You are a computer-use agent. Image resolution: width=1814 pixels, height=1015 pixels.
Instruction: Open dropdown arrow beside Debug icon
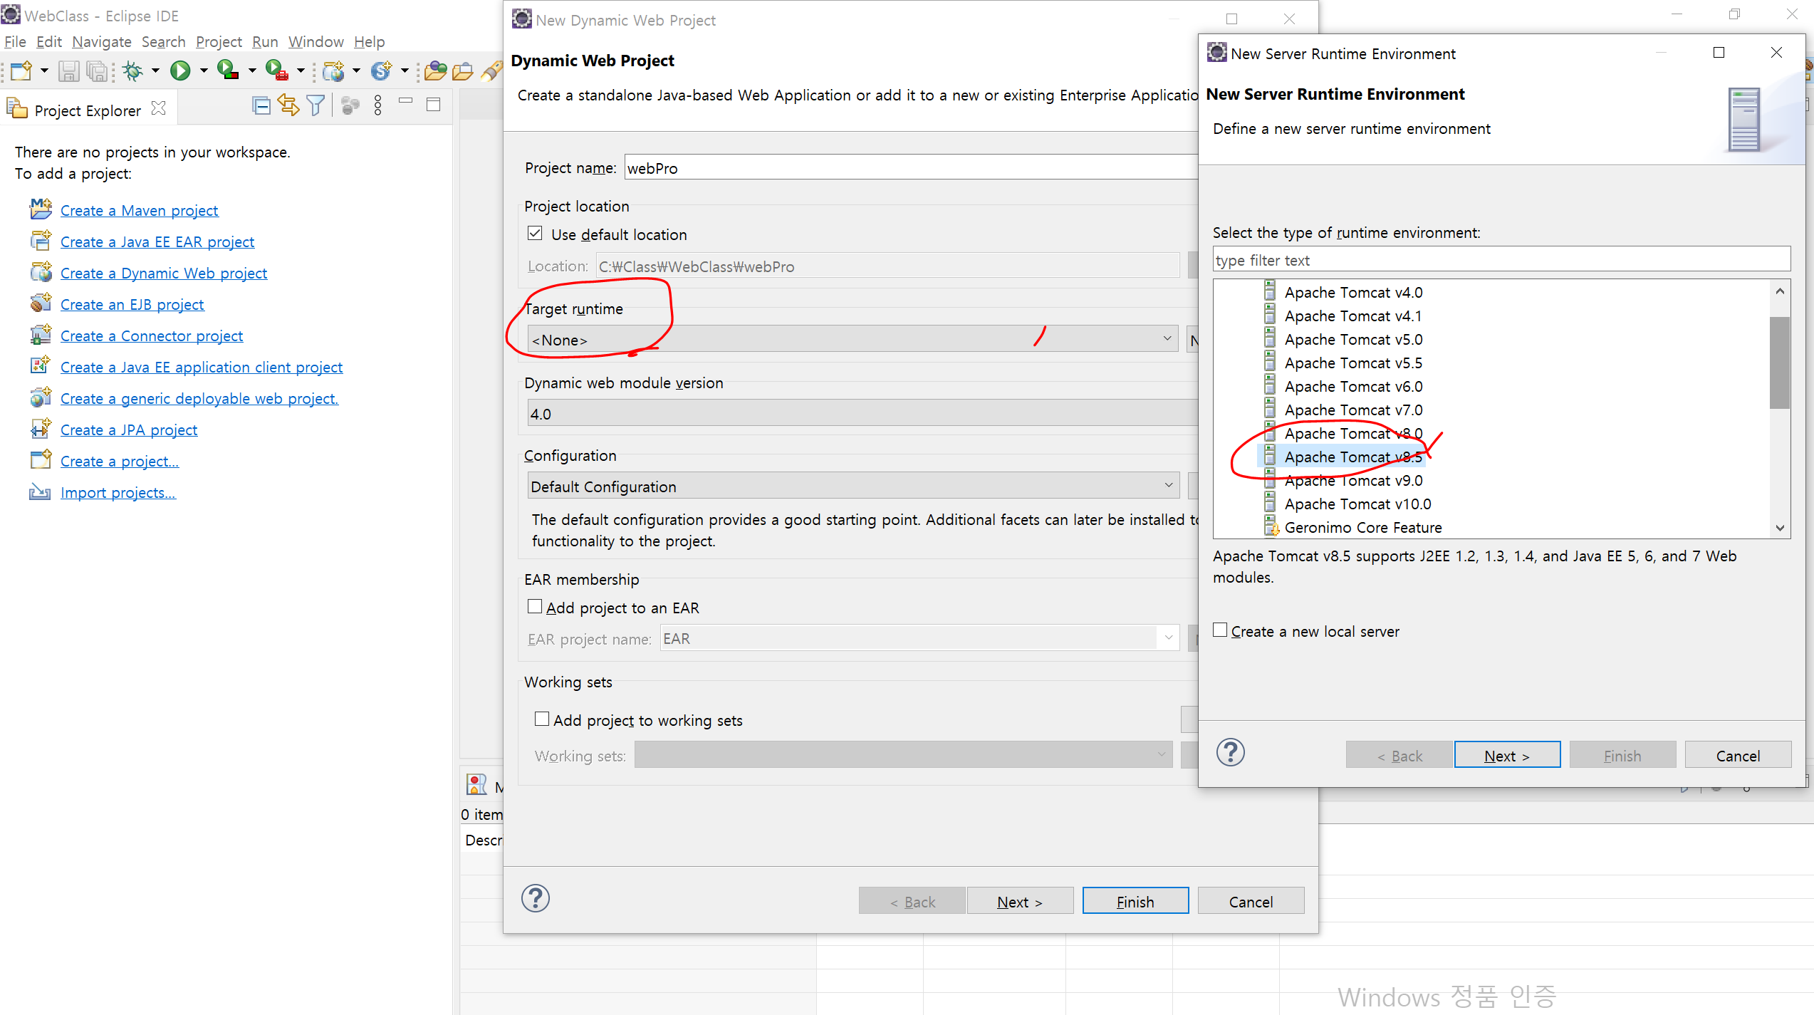[155, 71]
